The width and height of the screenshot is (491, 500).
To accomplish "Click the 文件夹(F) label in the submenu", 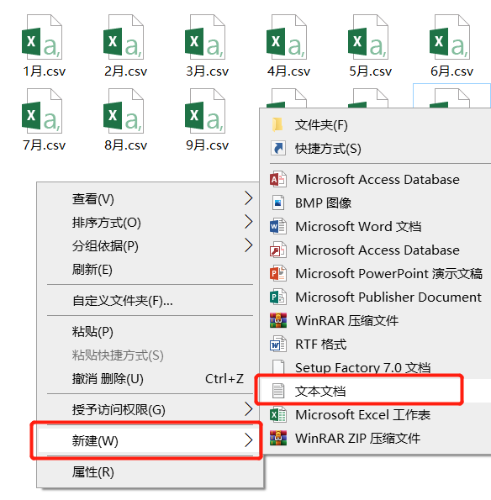I will (x=321, y=124).
